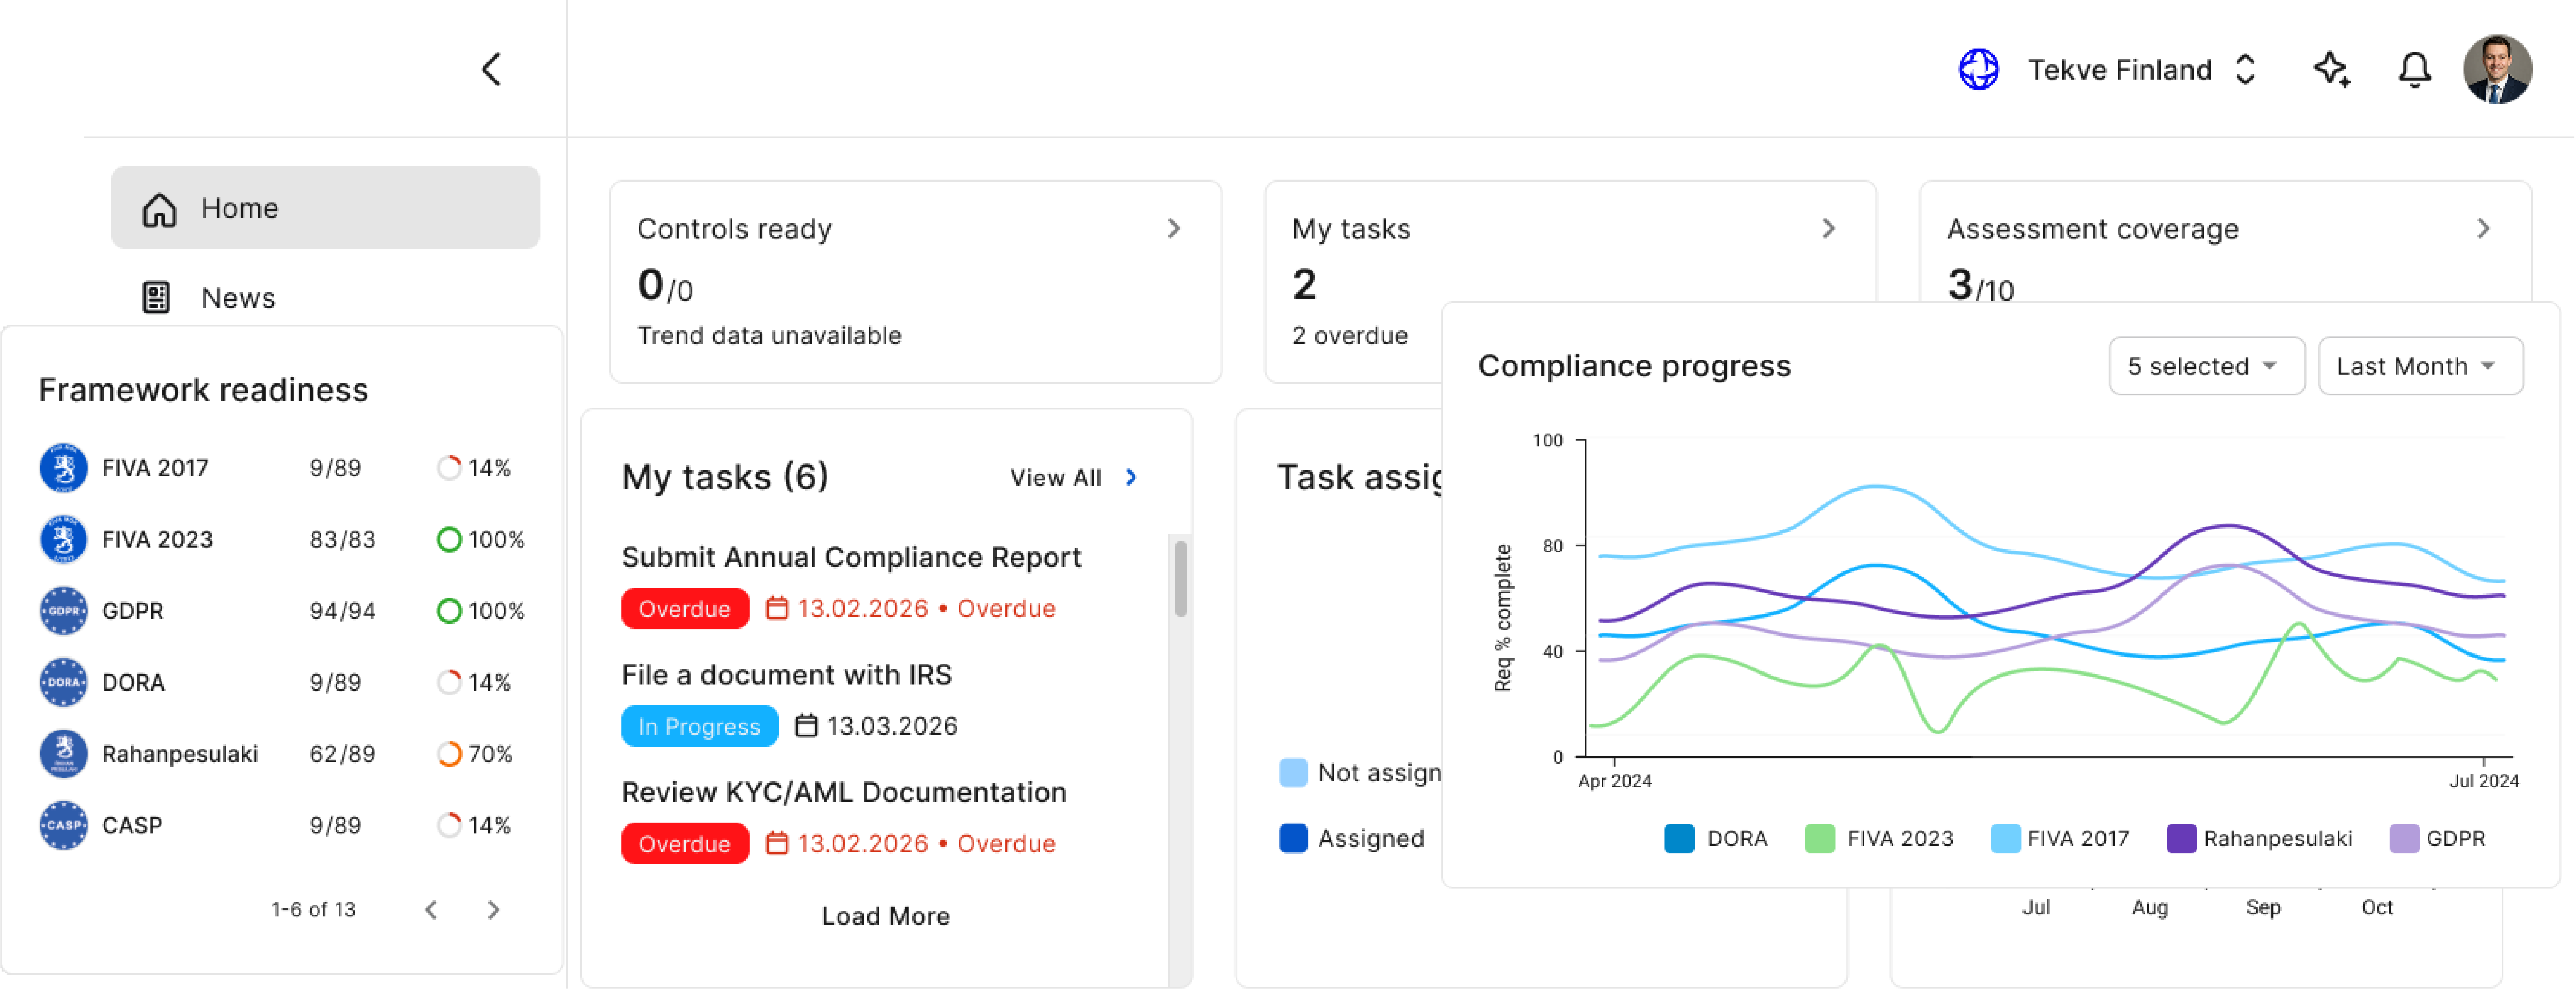Screen dimensions: 2576x989
Task: Click the View All arrow icon
Action: pyautogui.click(x=1131, y=477)
